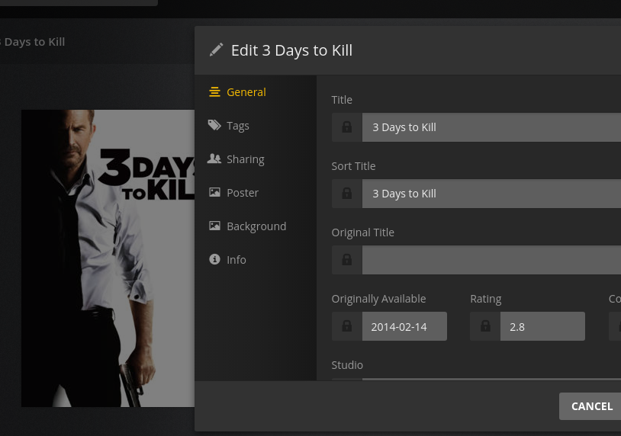Click the 'Originally Available' label
This screenshot has width=621, height=436.
(x=378, y=299)
